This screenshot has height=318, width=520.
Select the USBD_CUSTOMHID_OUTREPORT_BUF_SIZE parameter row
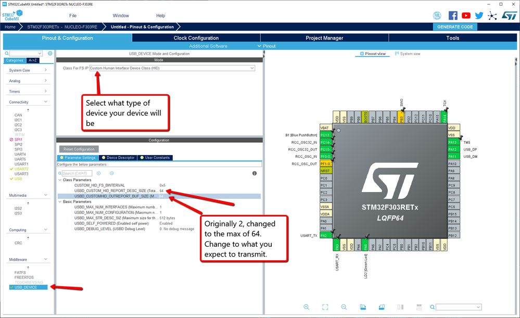tap(159, 196)
